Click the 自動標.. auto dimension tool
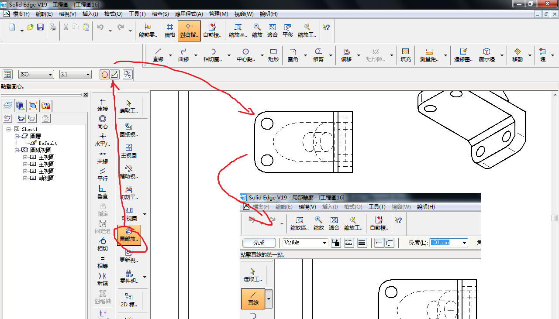This screenshot has width=559, height=319. [x=213, y=31]
